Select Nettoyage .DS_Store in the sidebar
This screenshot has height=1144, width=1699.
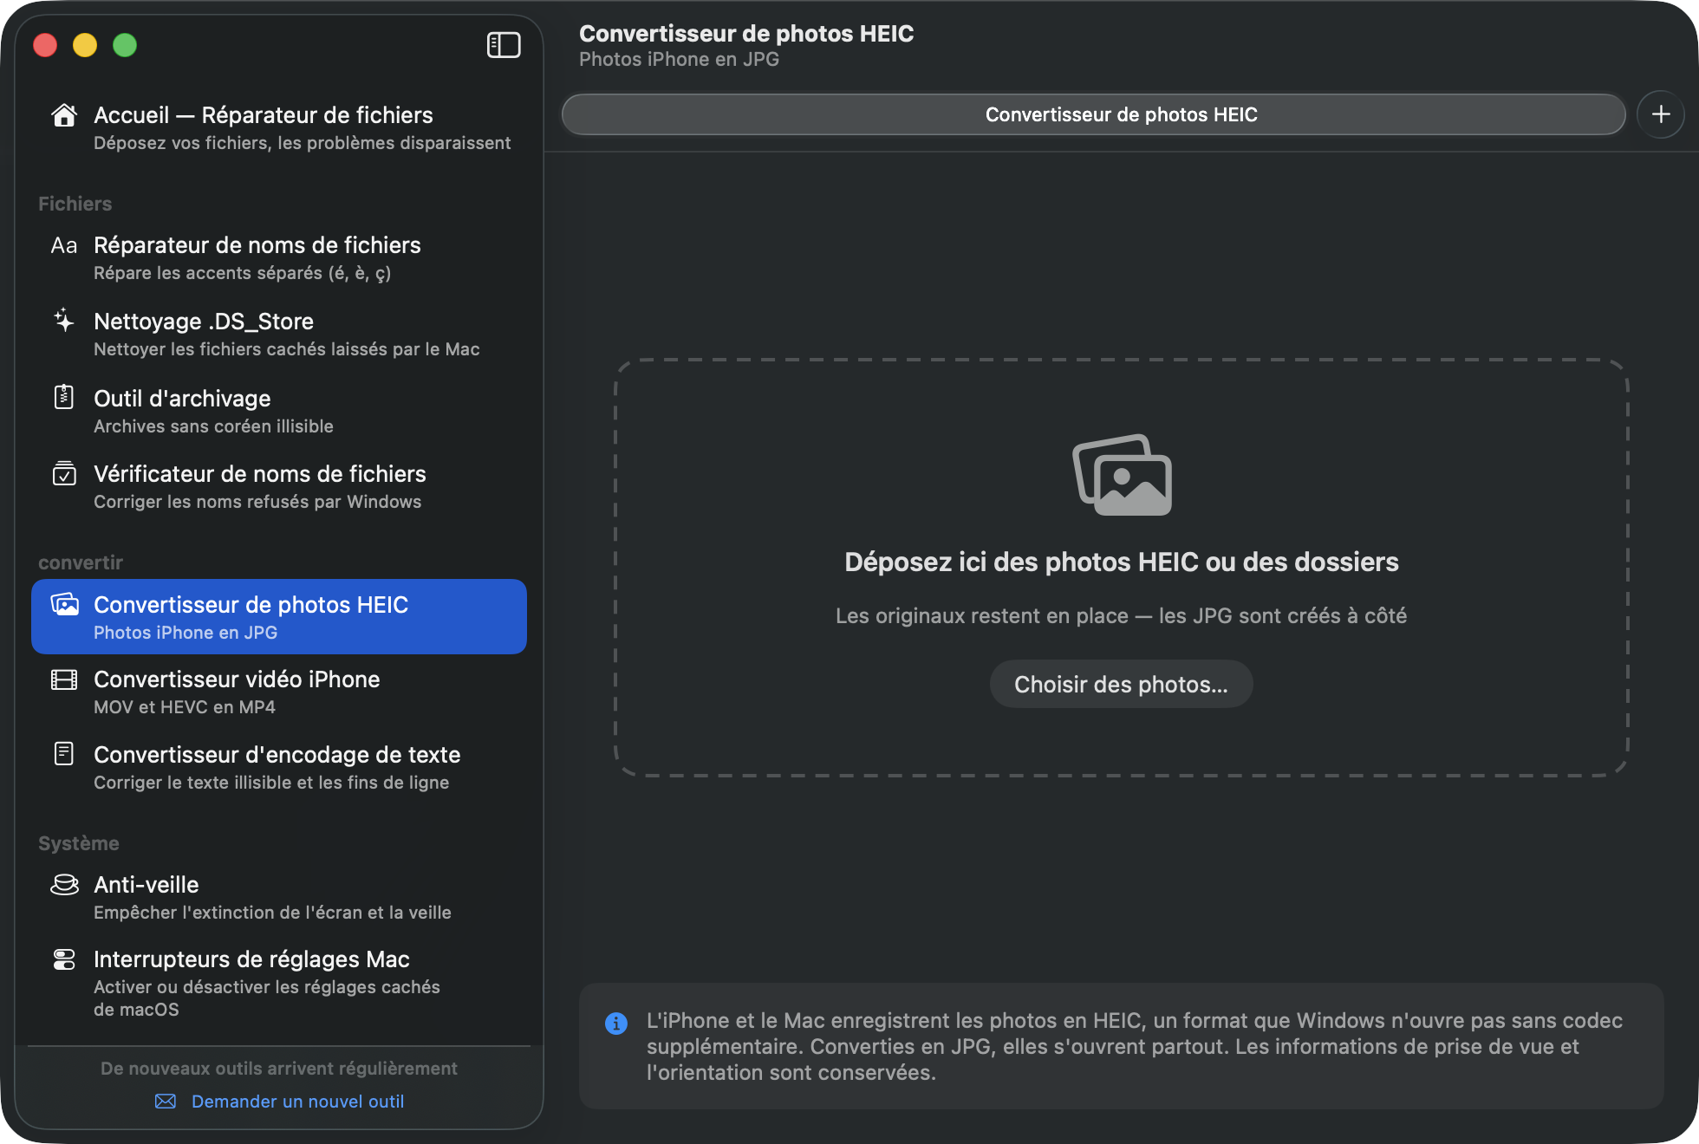pyautogui.click(x=279, y=334)
